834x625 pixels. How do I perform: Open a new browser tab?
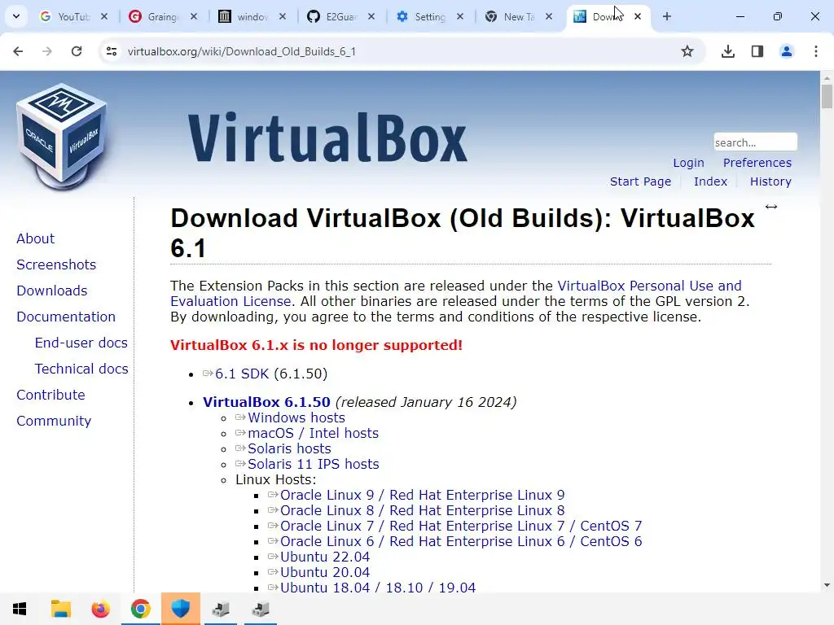(667, 16)
